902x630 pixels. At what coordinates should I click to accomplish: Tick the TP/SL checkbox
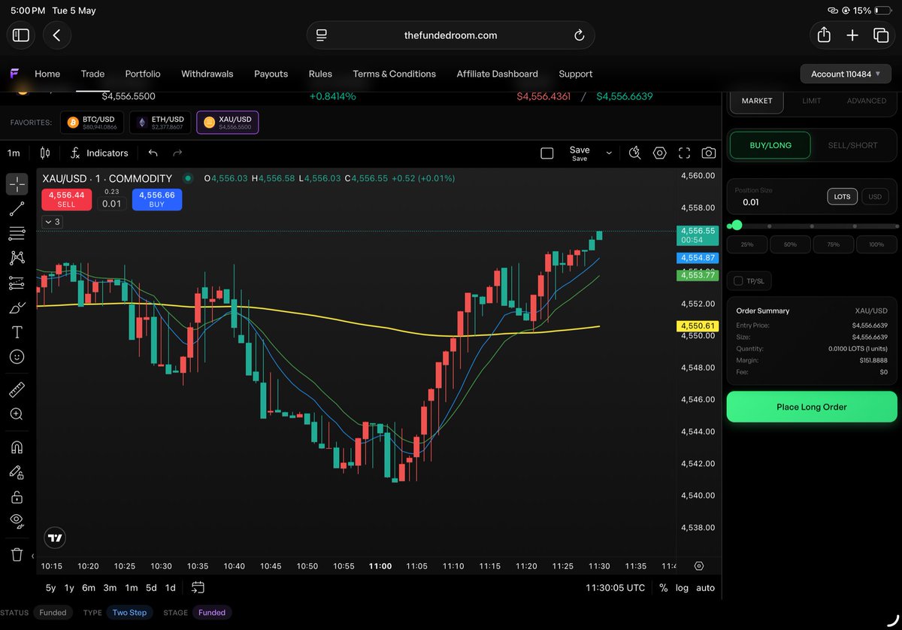coord(738,281)
